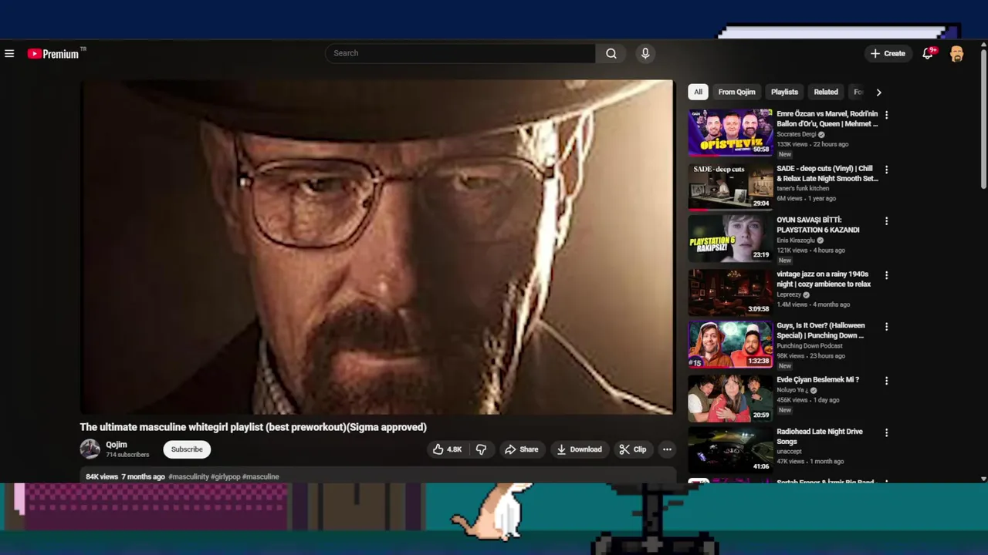Open Qojim channel avatar

click(x=90, y=449)
